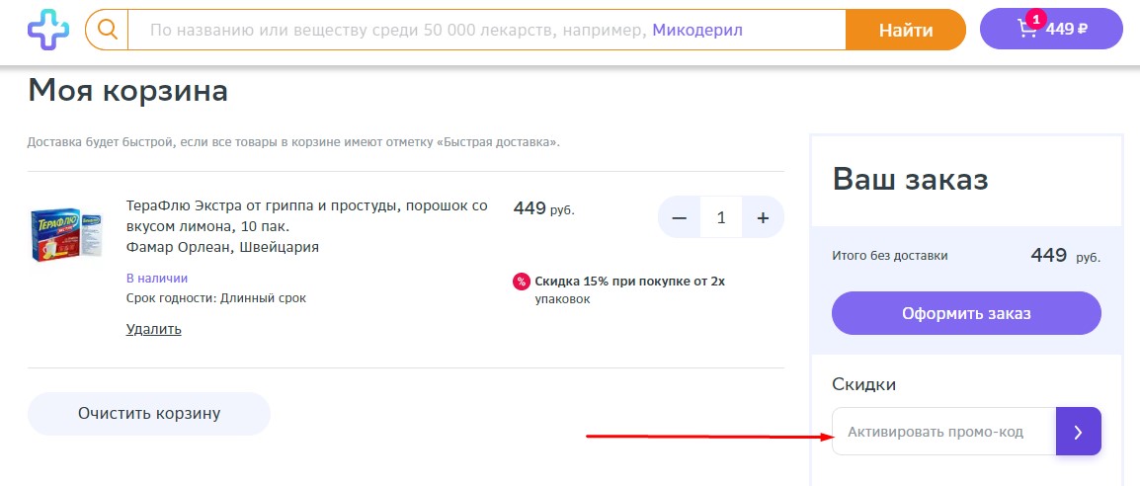Click the ТераФлю product thumbnail
1140x486 pixels.
pos(66,234)
